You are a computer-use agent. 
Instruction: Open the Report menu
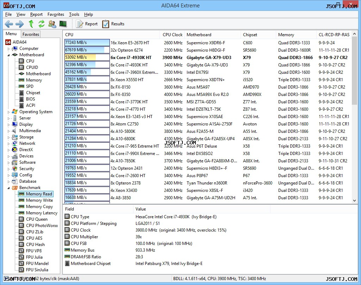[36, 14]
